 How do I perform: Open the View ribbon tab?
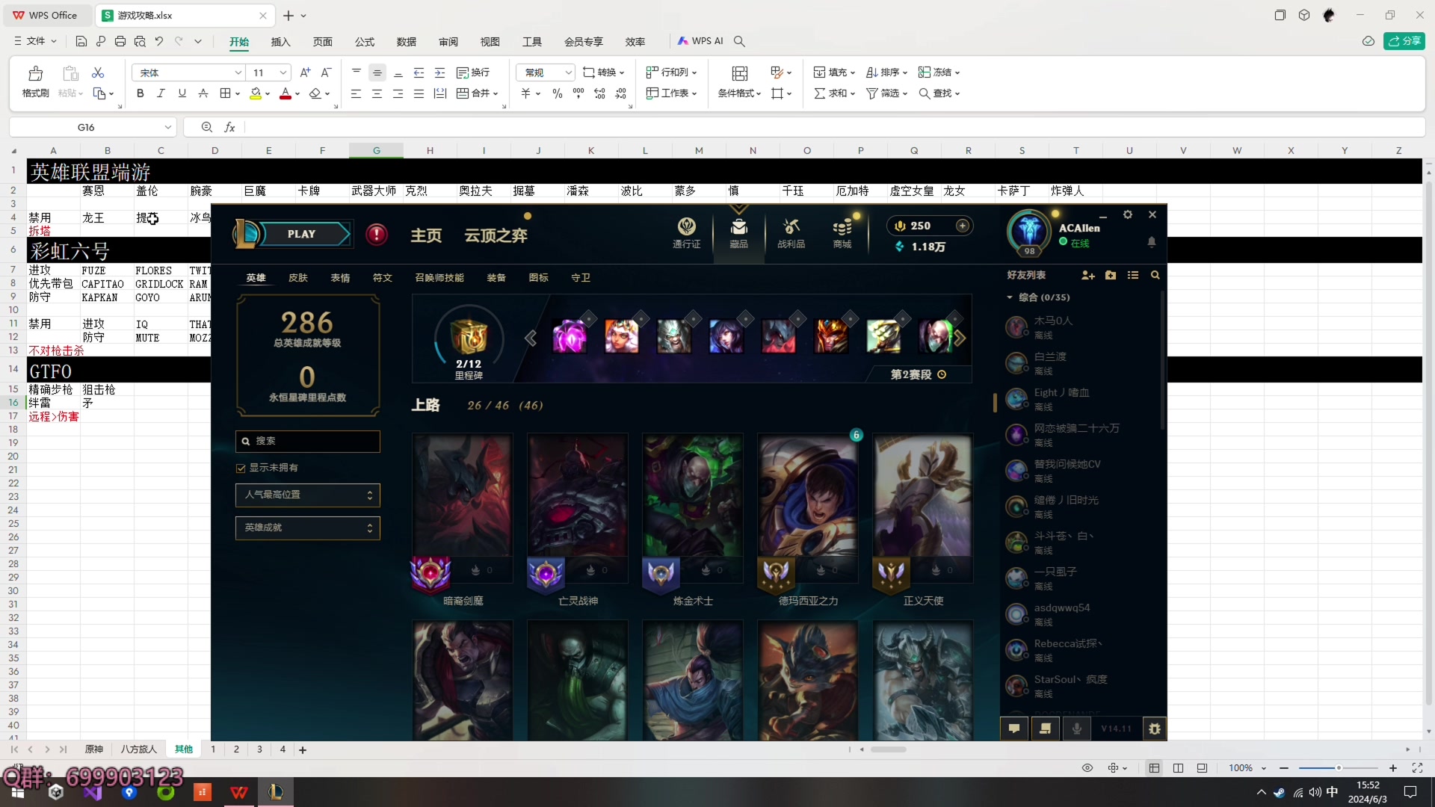tap(490, 42)
